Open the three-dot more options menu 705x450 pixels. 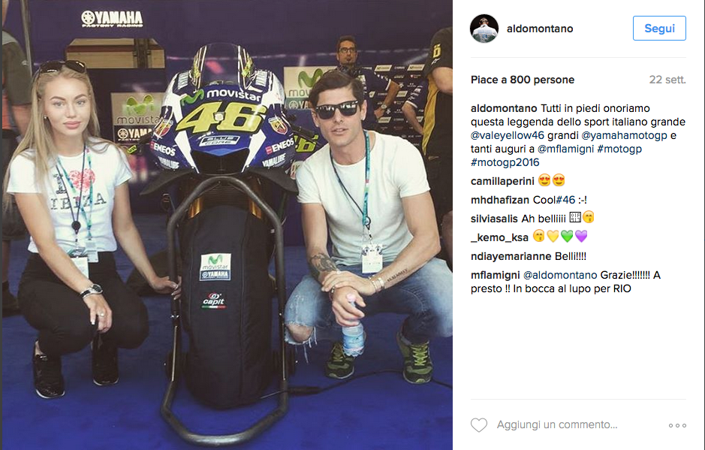(677, 425)
